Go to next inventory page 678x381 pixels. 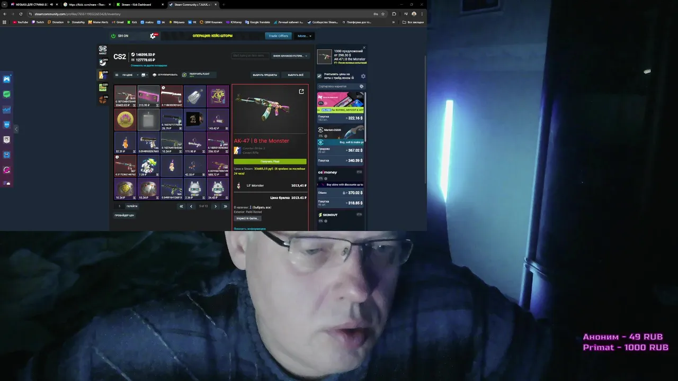click(x=216, y=206)
